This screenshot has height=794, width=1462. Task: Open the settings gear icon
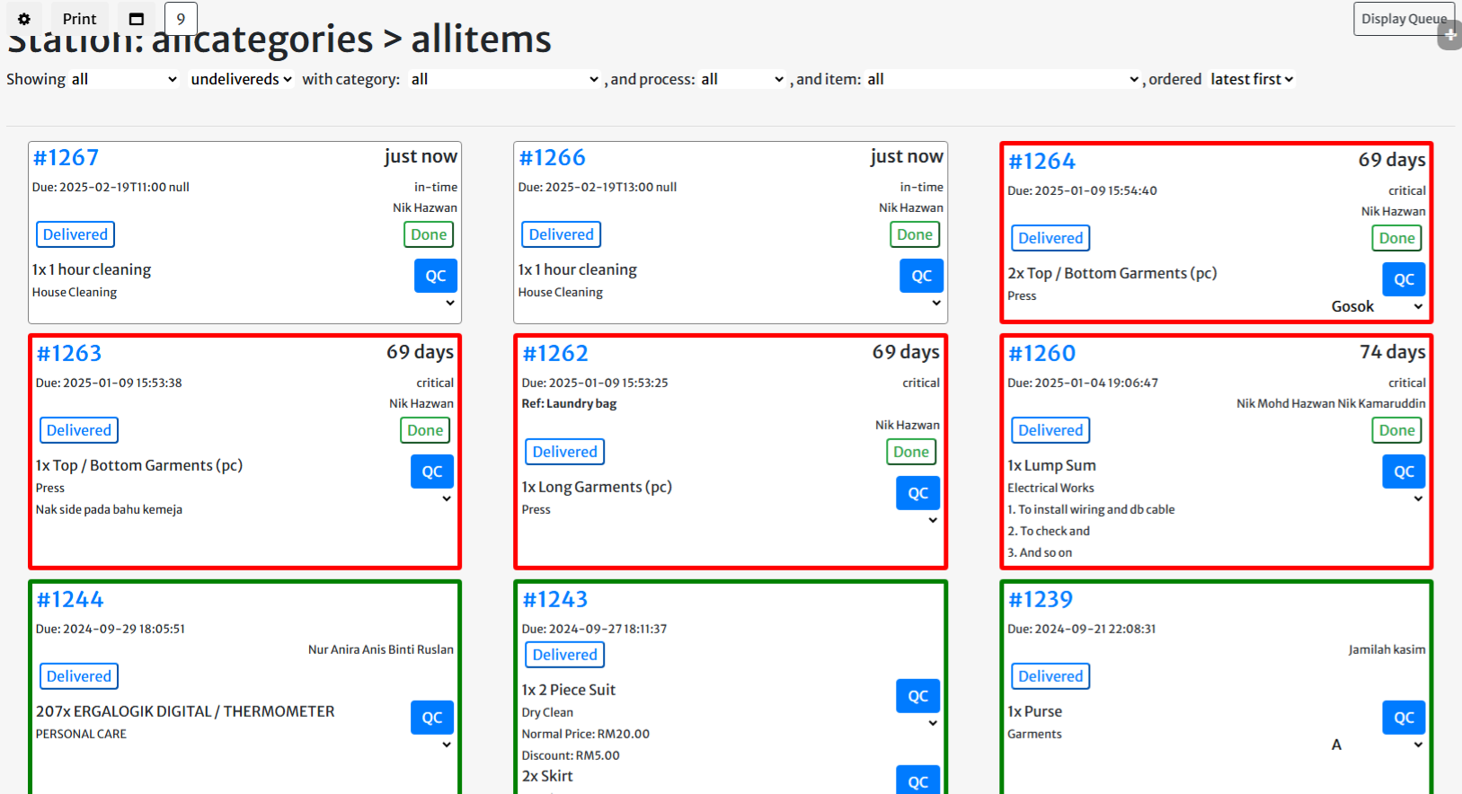tap(24, 19)
